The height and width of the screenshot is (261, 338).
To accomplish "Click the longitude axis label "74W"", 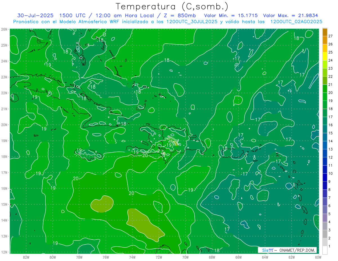I will click(132, 257).
